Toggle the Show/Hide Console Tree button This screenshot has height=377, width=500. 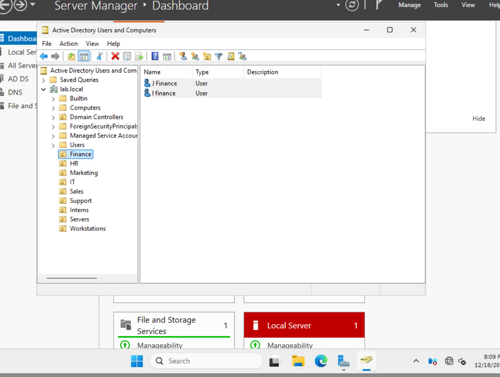(84, 56)
